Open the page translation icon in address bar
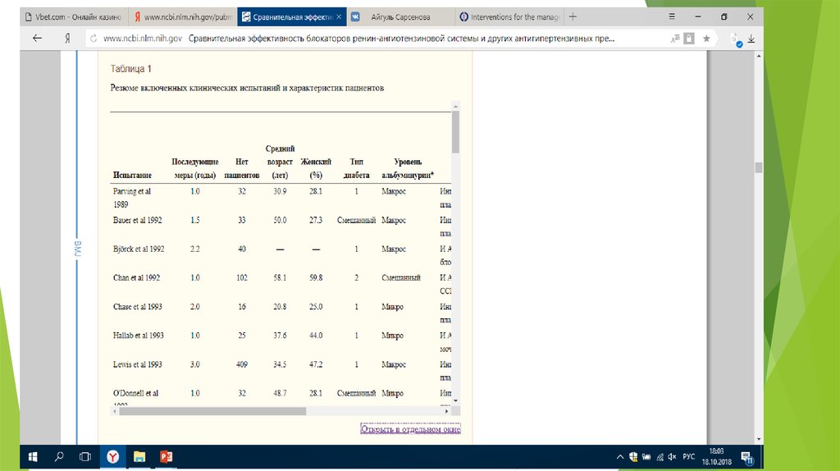Screen dimensions: 840x471 point(675,39)
